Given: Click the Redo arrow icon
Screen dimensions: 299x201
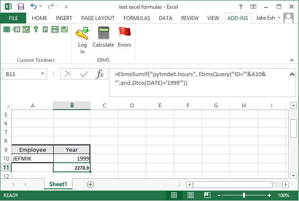Looking at the screenshot, I should pyautogui.click(x=51, y=7).
